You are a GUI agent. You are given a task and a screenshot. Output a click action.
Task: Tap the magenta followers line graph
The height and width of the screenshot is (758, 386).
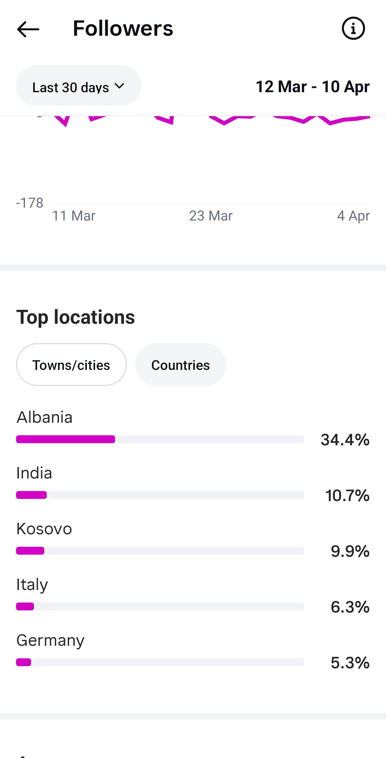(224, 122)
